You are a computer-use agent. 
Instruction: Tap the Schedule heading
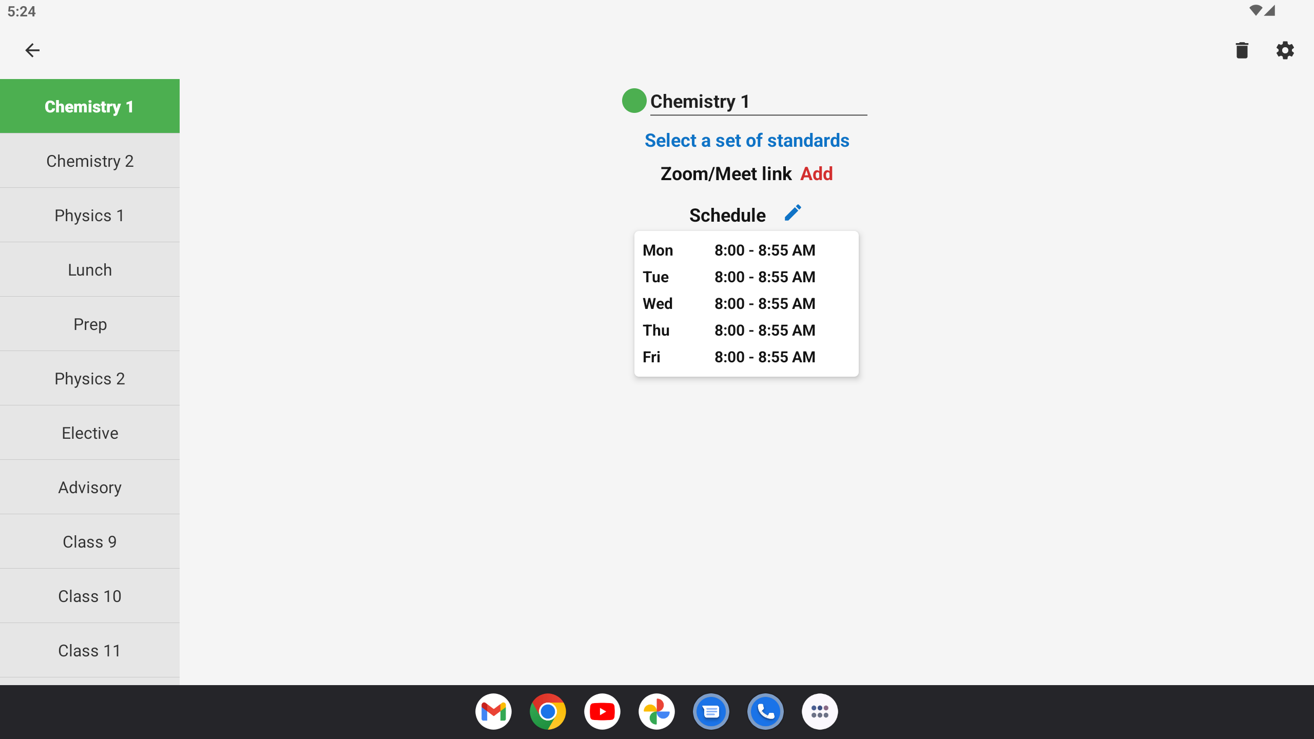[x=727, y=215]
